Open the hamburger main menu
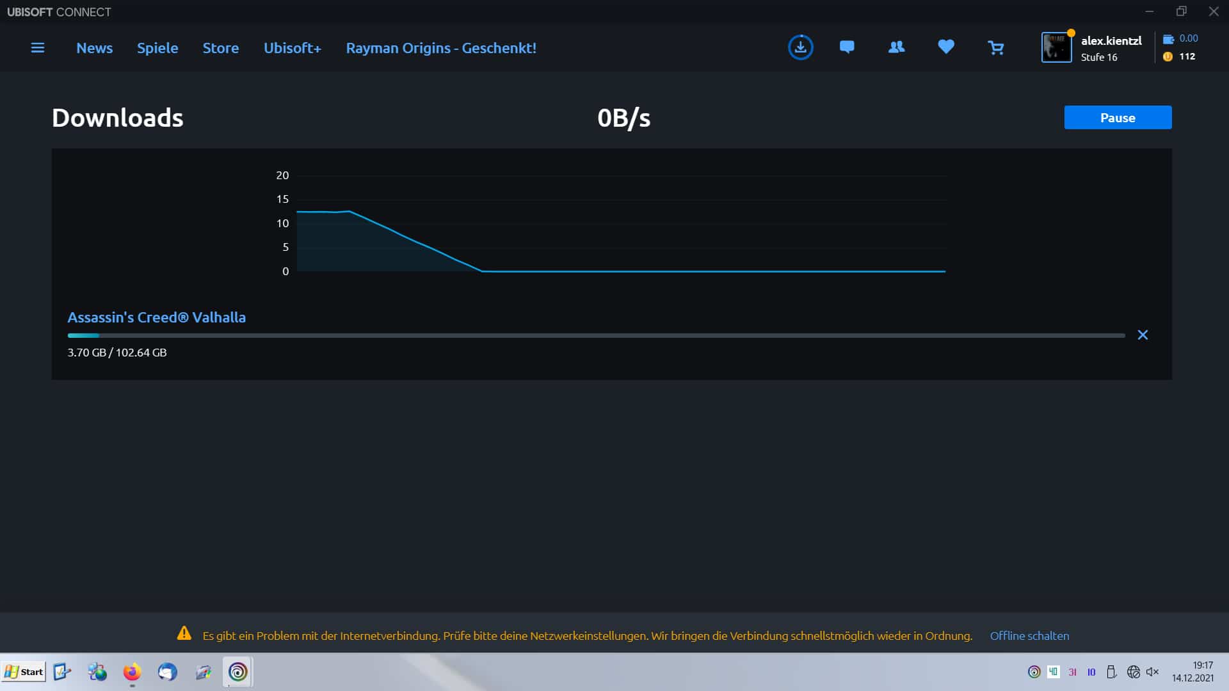 38,48
